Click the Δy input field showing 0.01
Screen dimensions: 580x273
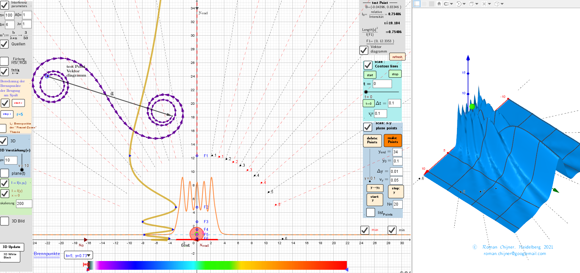tap(396, 171)
